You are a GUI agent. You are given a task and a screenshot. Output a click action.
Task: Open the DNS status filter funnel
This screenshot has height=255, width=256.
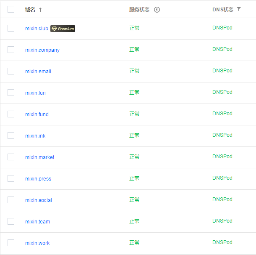tap(239, 9)
